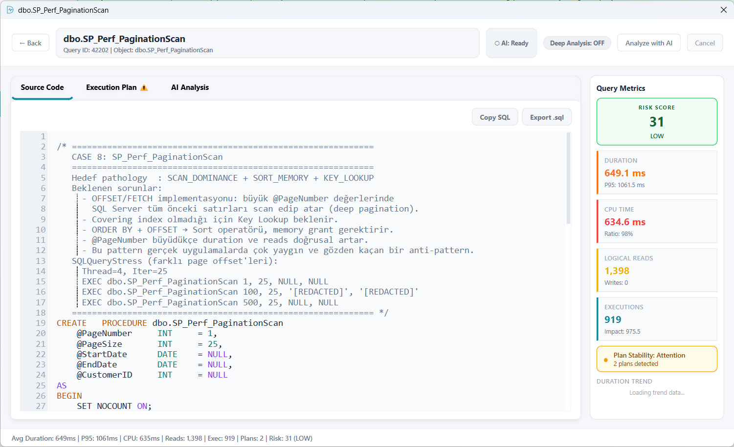Image resolution: width=734 pixels, height=447 pixels.
Task: Click the @PageSize INT = 25 line
Action: click(x=149, y=344)
